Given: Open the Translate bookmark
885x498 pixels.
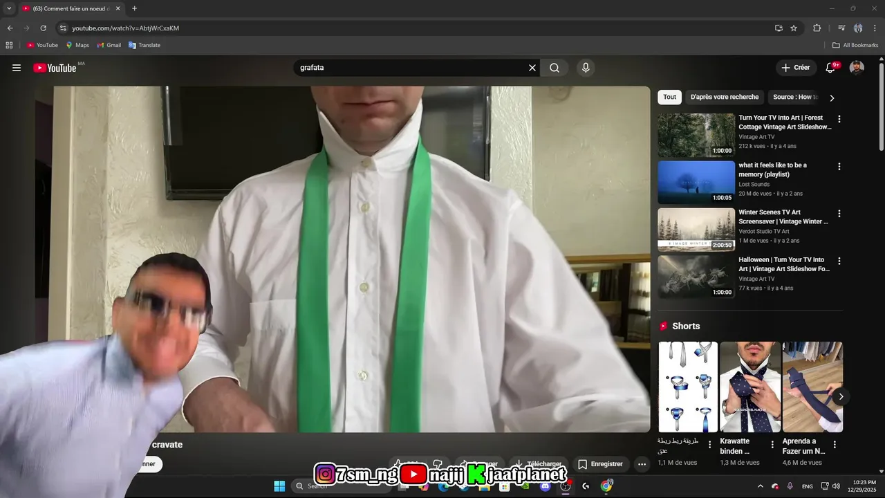Looking at the screenshot, I should point(145,45).
